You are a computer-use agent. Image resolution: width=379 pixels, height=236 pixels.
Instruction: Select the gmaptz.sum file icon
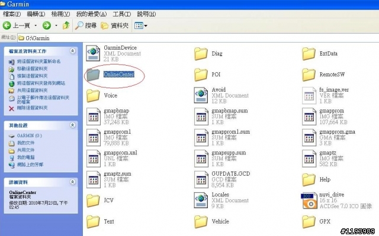94,180
